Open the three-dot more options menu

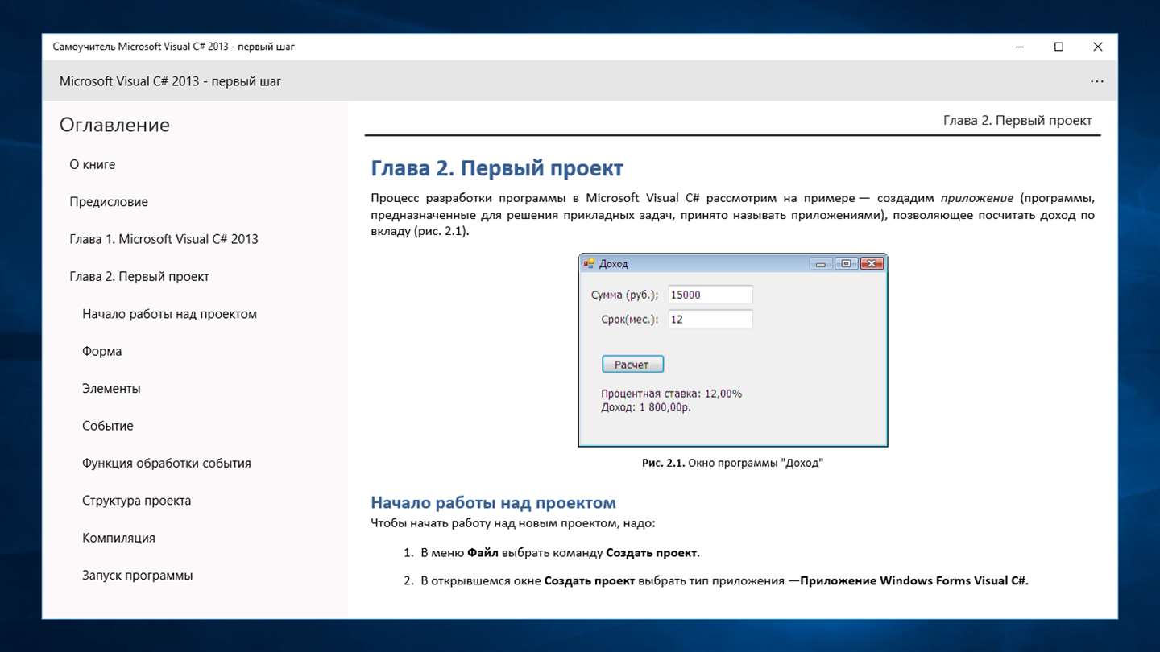(1096, 81)
